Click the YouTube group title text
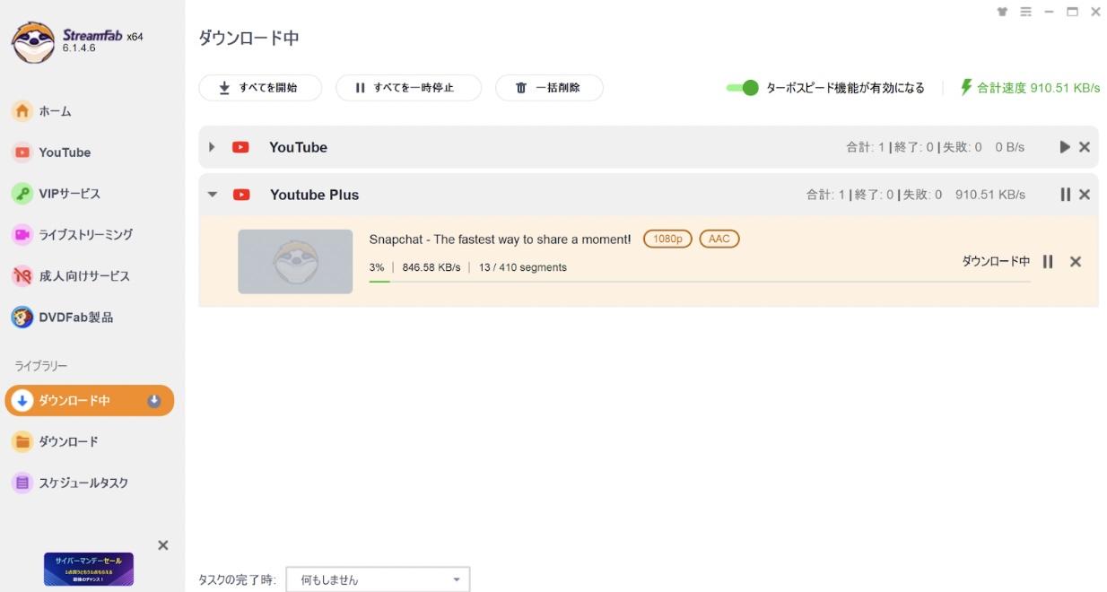The height and width of the screenshot is (592, 1107). point(298,147)
